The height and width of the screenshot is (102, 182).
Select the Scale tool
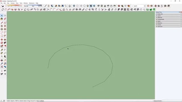(2, 46)
